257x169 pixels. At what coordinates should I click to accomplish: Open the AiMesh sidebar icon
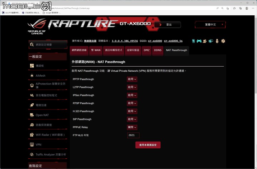coord(32,76)
